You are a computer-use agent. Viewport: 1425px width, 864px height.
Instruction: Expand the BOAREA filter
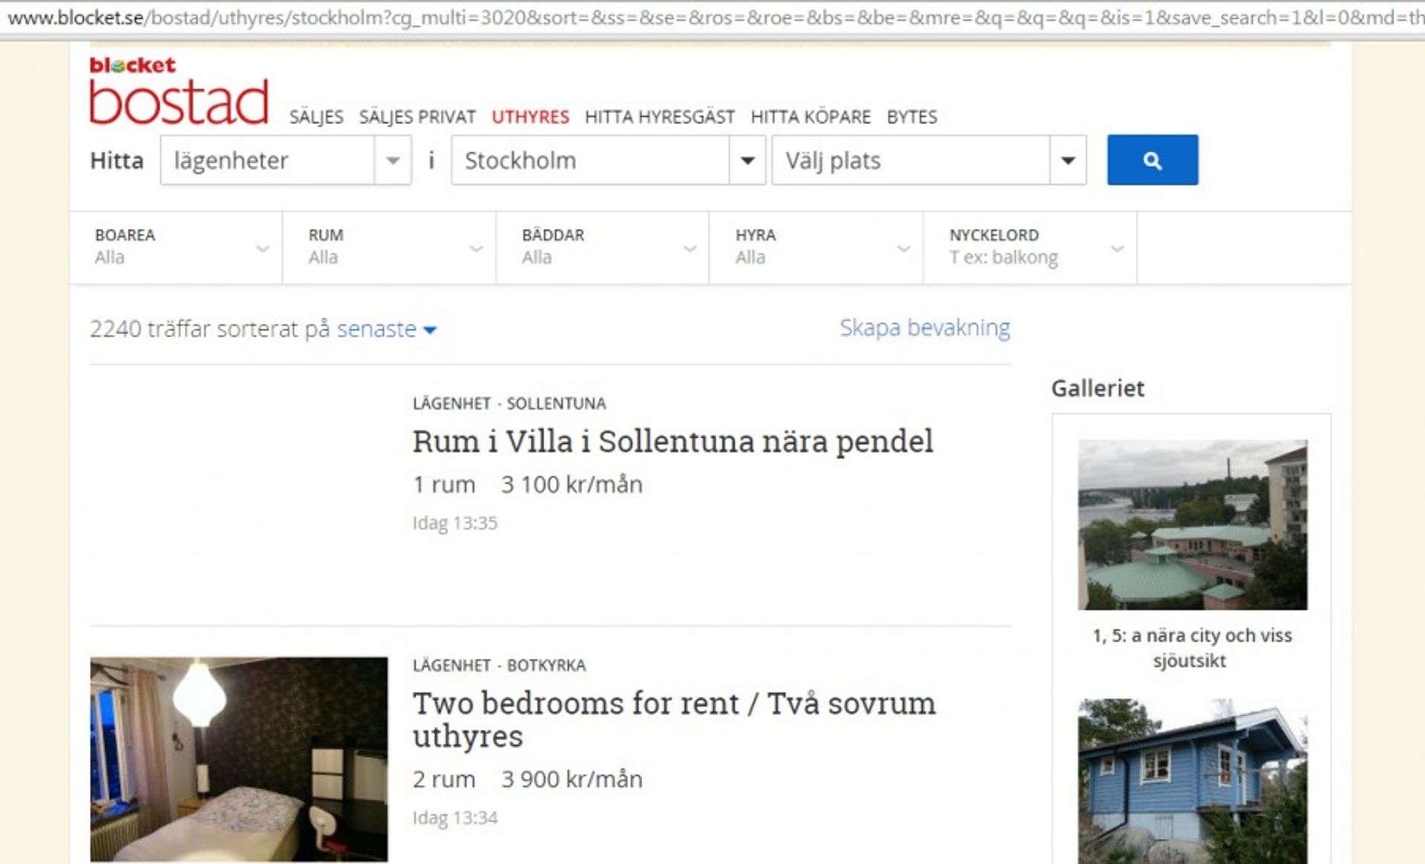(177, 247)
